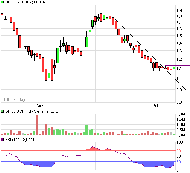Viewport: 190px width, 173px height.
Task: Click the Jan. date axis label
Action: pos(95,106)
